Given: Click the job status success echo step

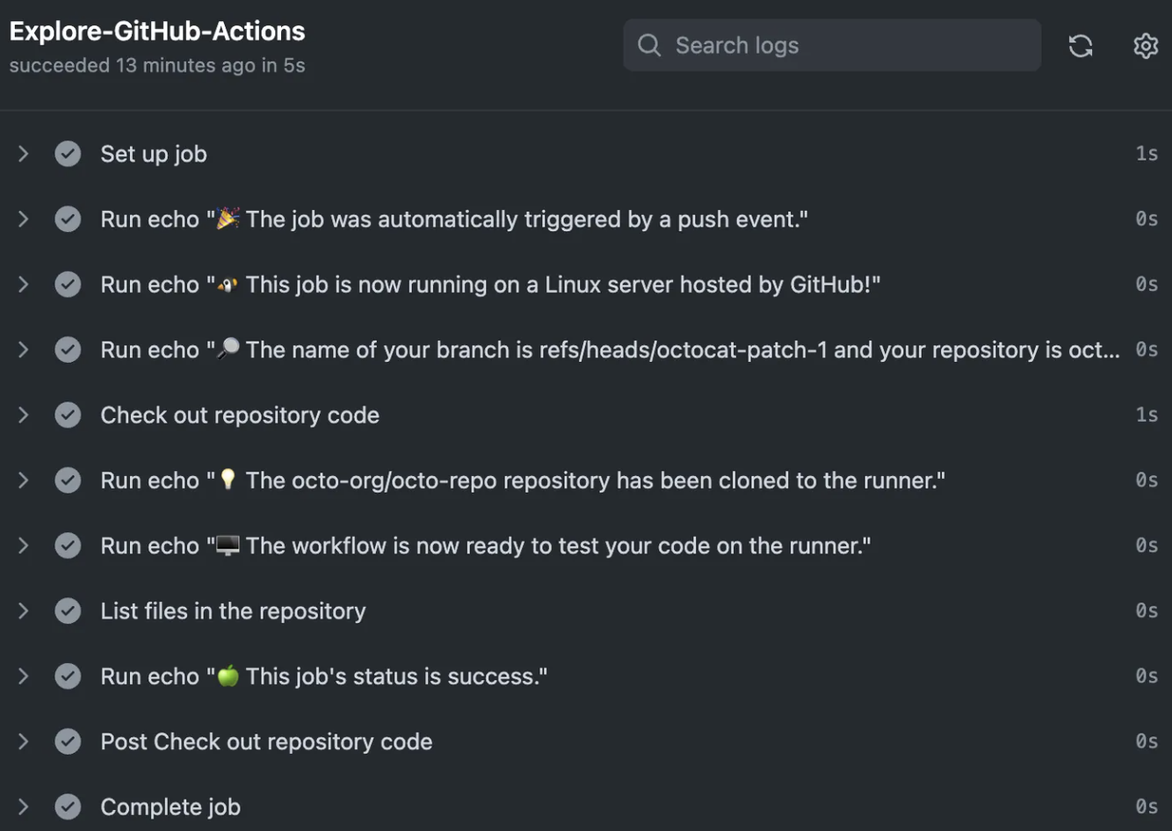Looking at the screenshot, I should [324, 676].
